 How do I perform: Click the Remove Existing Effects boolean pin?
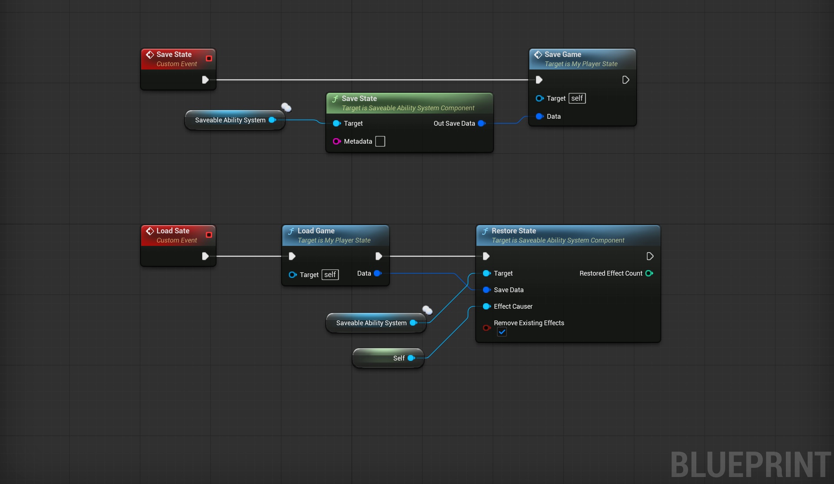coord(487,328)
